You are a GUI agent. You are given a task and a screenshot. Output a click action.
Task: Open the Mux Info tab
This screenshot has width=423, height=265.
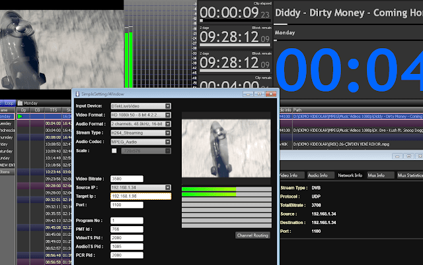(380, 175)
